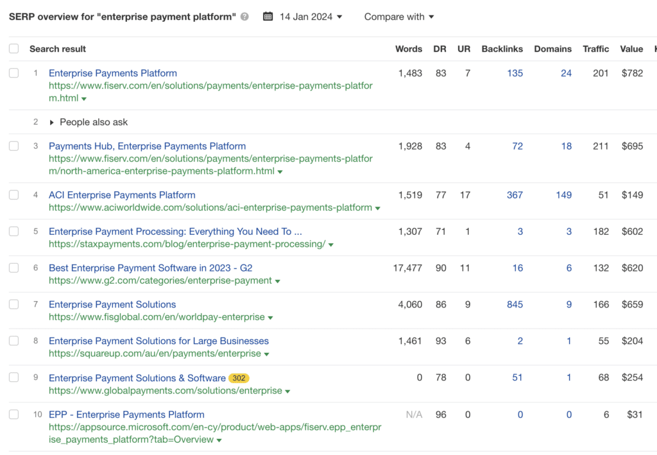Open URL dropdown arrow for the staxpayments.com URL
657x455 pixels.
tap(331, 245)
